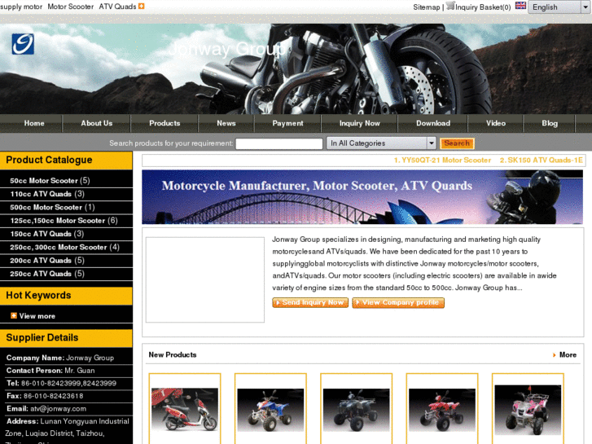
Task: Click the Jonway Group logo icon
Action: point(23,44)
